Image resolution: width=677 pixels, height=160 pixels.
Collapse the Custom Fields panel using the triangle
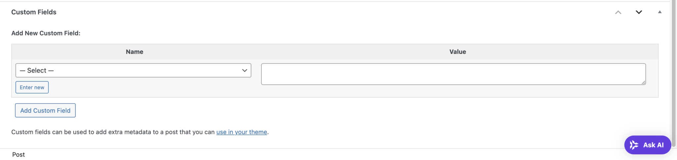[x=659, y=12]
